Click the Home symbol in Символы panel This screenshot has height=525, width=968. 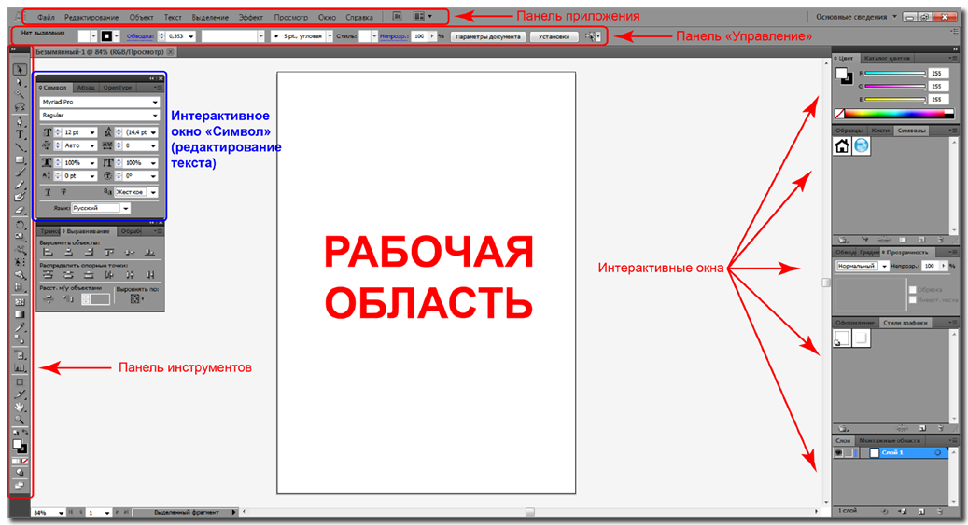coord(842,146)
